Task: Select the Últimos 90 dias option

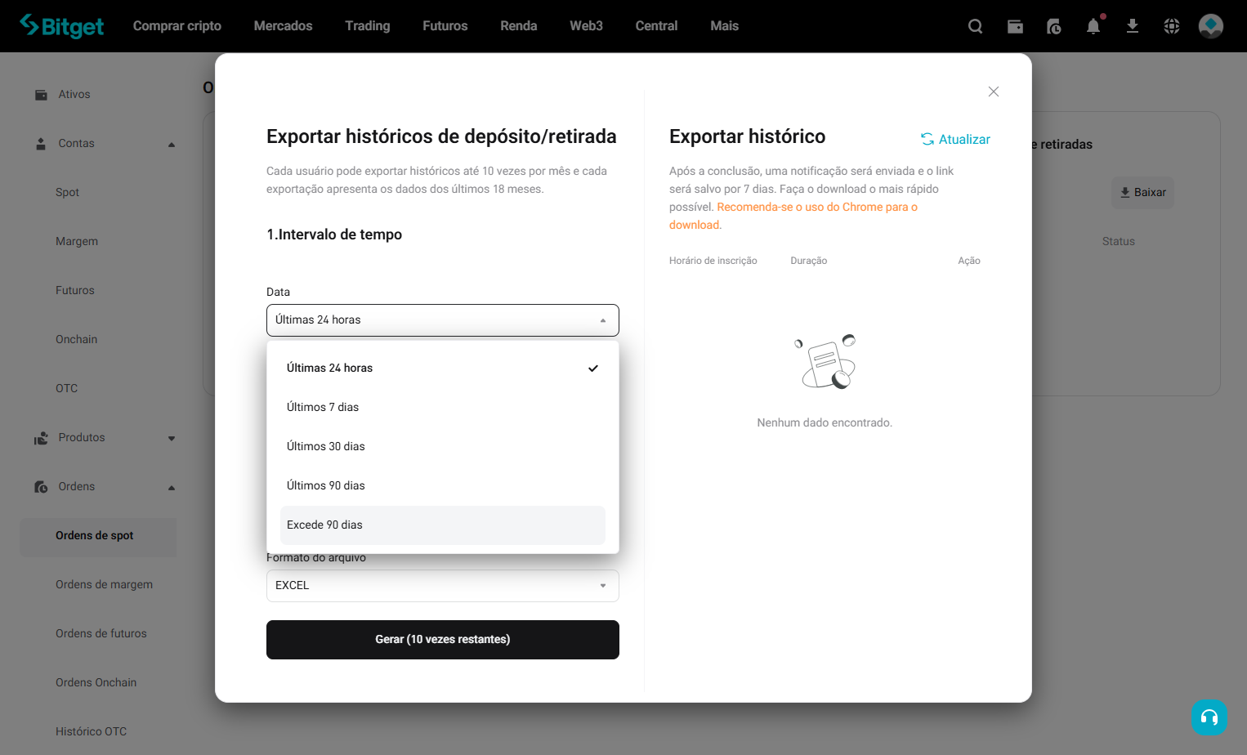Action: 443,486
